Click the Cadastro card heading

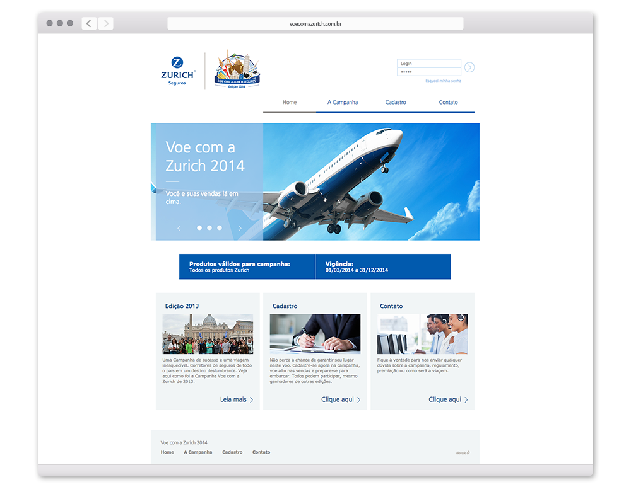(x=285, y=306)
